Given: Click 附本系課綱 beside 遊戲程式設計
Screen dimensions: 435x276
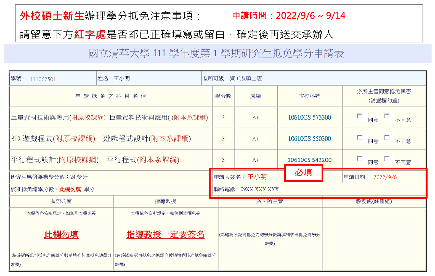Looking at the screenshot, I should click(170, 139).
